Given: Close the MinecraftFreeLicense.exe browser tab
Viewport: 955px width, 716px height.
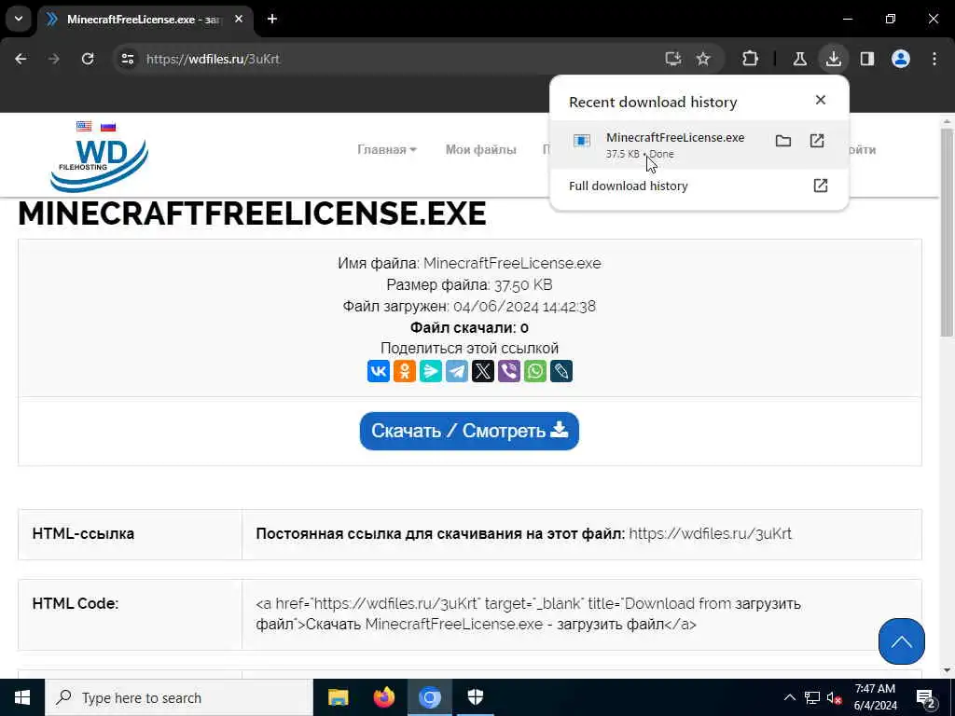Looking at the screenshot, I should pyautogui.click(x=239, y=19).
